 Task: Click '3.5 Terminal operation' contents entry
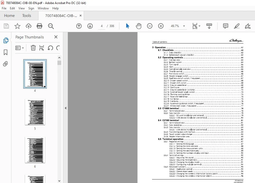click(201, 139)
